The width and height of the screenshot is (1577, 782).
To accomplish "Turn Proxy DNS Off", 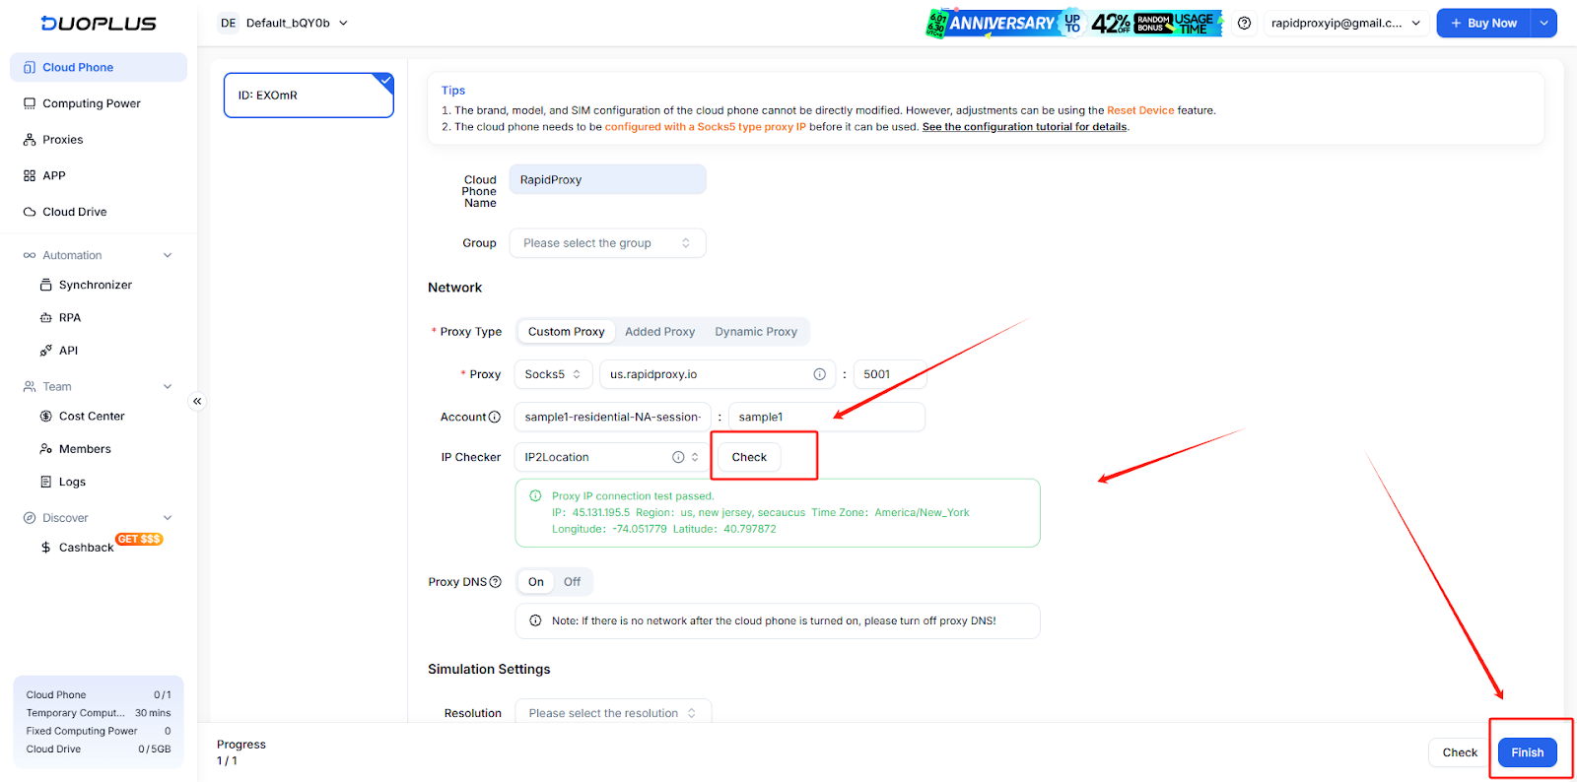I will [572, 582].
